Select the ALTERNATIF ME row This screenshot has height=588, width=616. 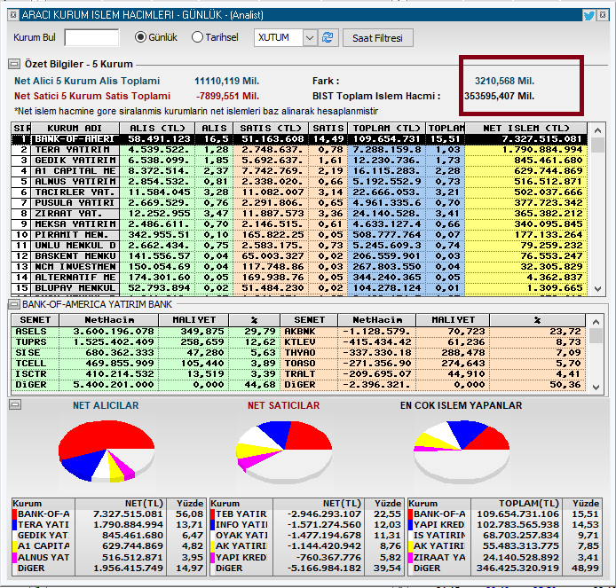pos(299,277)
